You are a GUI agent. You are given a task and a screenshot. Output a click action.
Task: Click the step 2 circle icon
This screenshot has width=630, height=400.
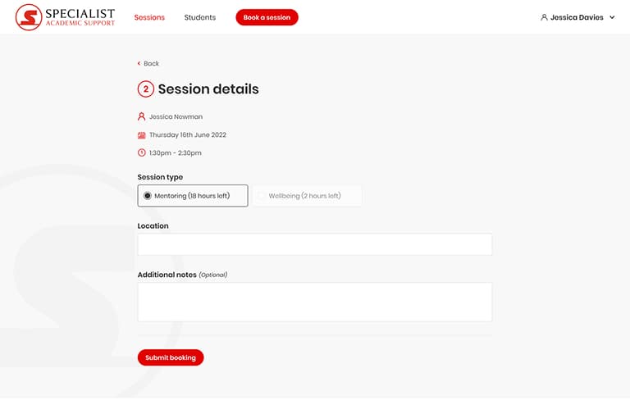coord(146,89)
